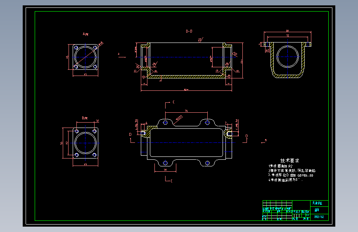358x232 pixels.
Task: Select the bottom-left mounting hole in the plan view
Action: pyautogui.click(x=165, y=163)
